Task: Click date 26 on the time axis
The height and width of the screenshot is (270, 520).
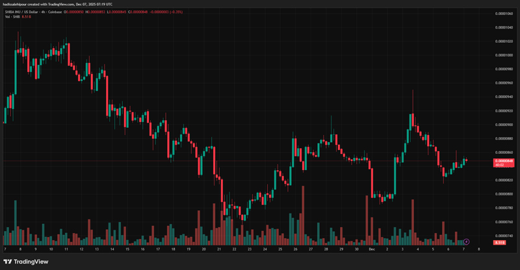Action: pos(296,249)
